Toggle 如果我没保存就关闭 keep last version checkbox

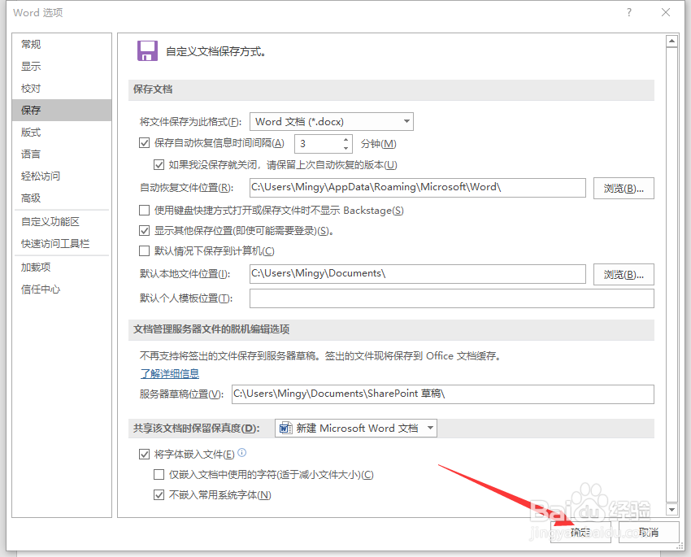click(159, 165)
